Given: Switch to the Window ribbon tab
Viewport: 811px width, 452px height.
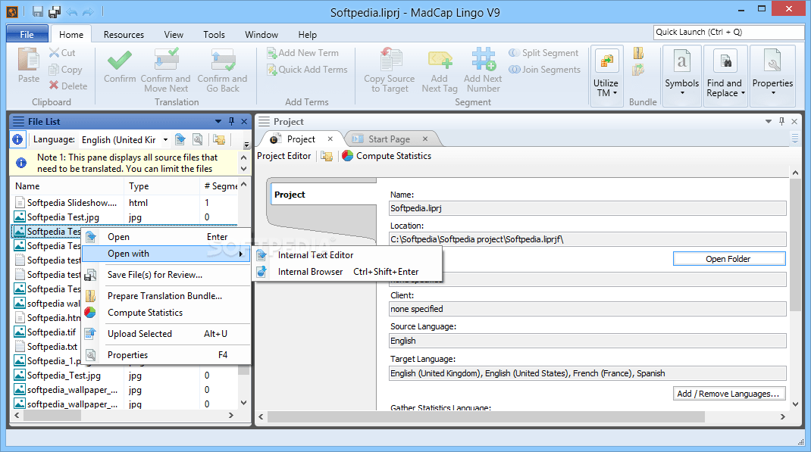Looking at the screenshot, I should (x=261, y=35).
